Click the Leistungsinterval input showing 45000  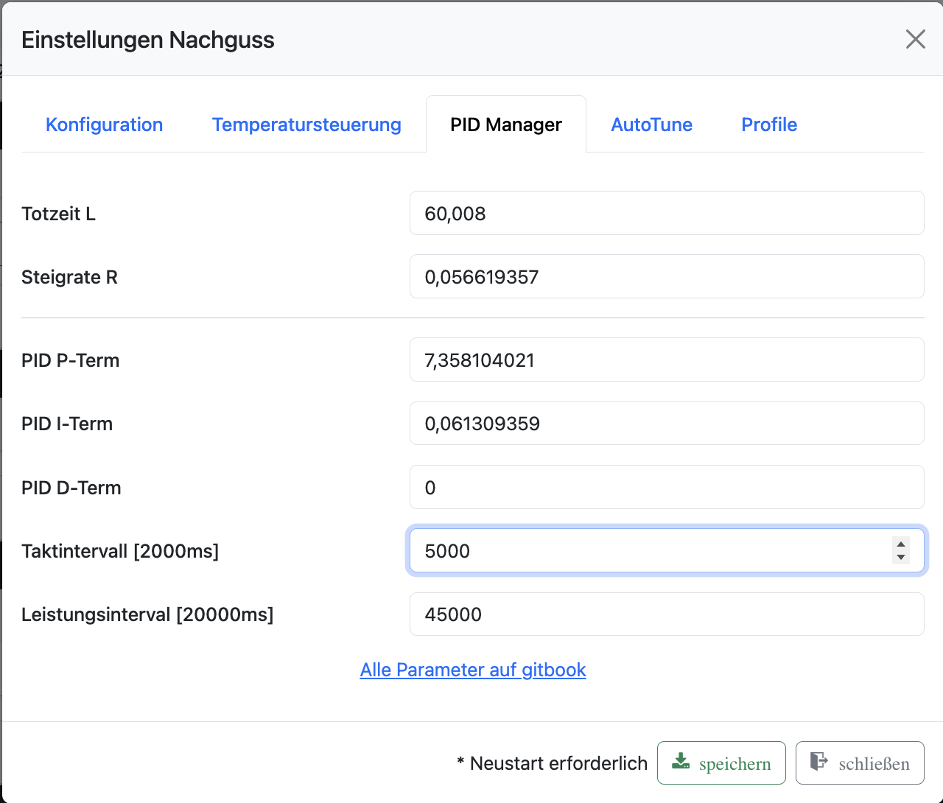pyautogui.click(x=666, y=614)
